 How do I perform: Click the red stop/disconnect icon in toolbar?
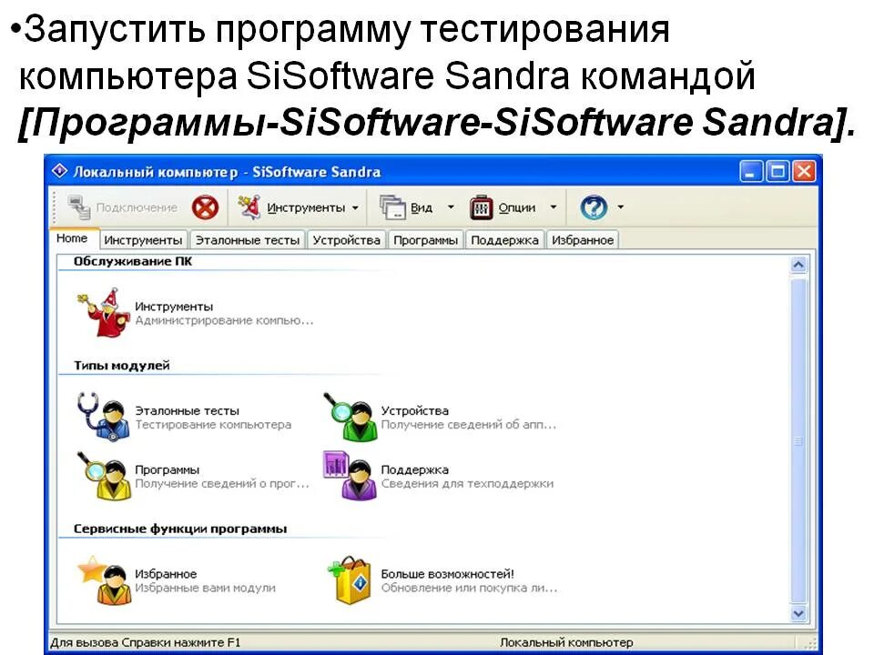[205, 207]
